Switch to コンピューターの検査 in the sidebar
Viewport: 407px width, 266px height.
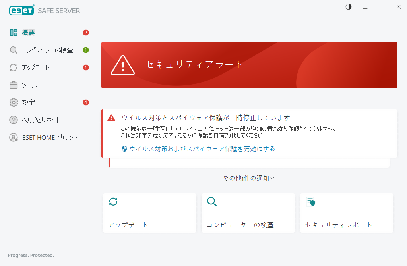(x=48, y=50)
